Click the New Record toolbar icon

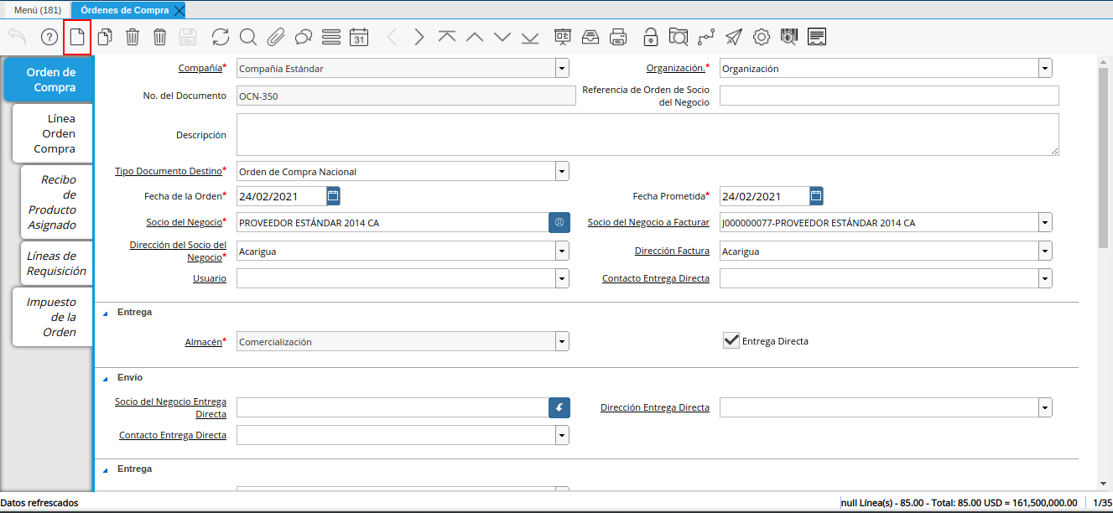pyautogui.click(x=77, y=37)
